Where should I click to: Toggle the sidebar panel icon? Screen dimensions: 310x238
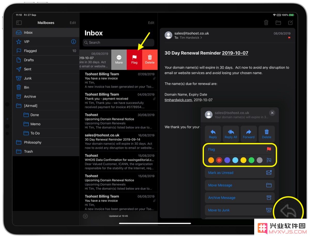coord(19,23)
